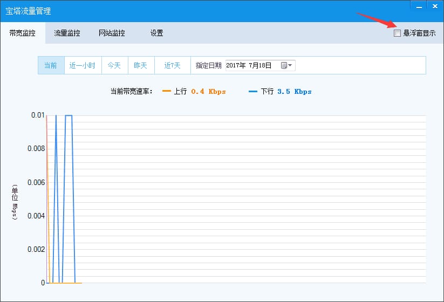Enable the 悬浮窗显示 checkbox

tap(397, 33)
